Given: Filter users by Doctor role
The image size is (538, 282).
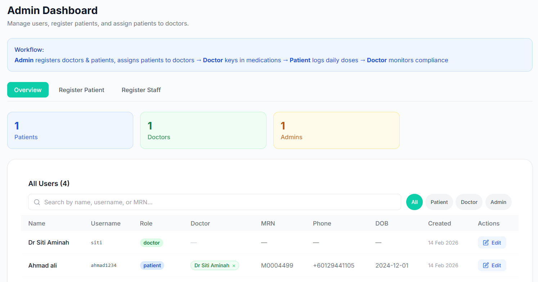Looking at the screenshot, I should tap(469, 202).
